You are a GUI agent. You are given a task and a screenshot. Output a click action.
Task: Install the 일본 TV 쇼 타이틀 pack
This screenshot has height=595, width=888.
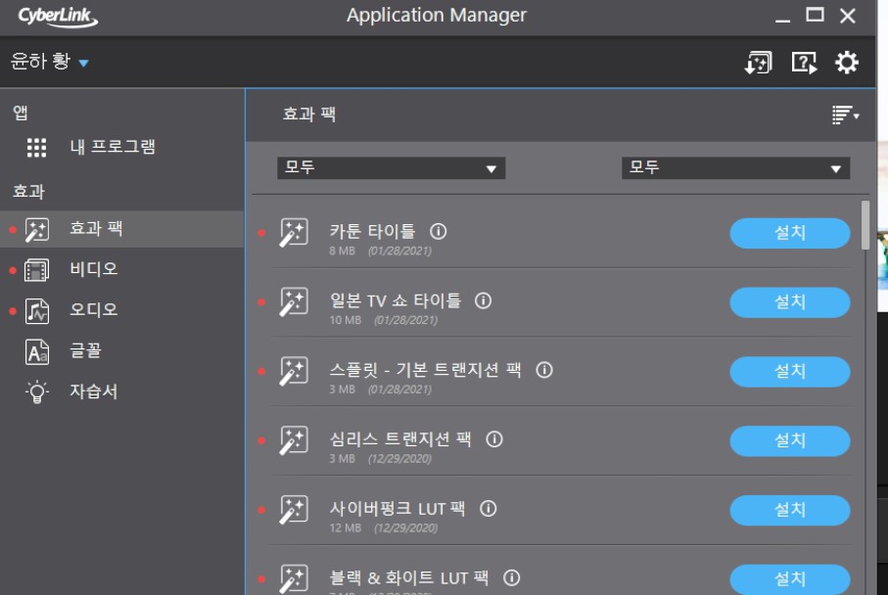point(789,302)
